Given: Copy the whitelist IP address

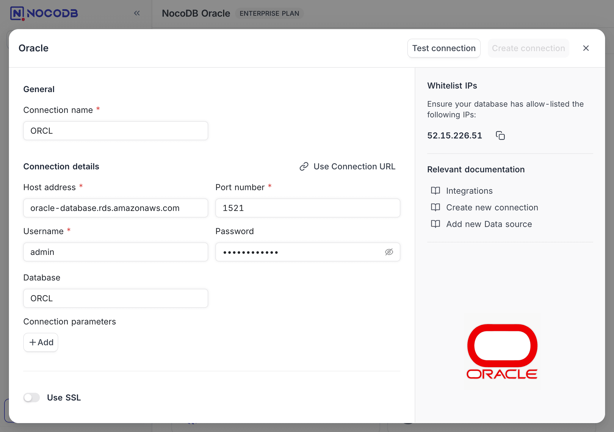Looking at the screenshot, I should 500,135.
